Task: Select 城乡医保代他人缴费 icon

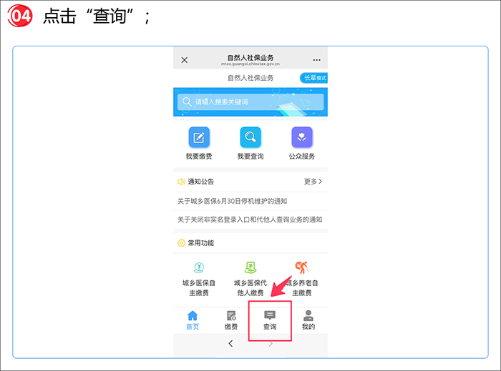Action: 250,269
